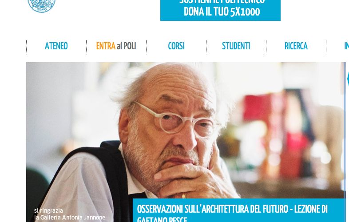Screen dimensions: 349x222
Task: Click the Politecnico Milano seal logo
Action: pyautogui.click(x=41, y=6)
